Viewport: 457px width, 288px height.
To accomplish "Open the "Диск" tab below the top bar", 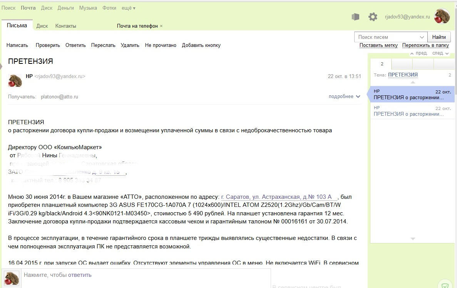I will (42, 26).
